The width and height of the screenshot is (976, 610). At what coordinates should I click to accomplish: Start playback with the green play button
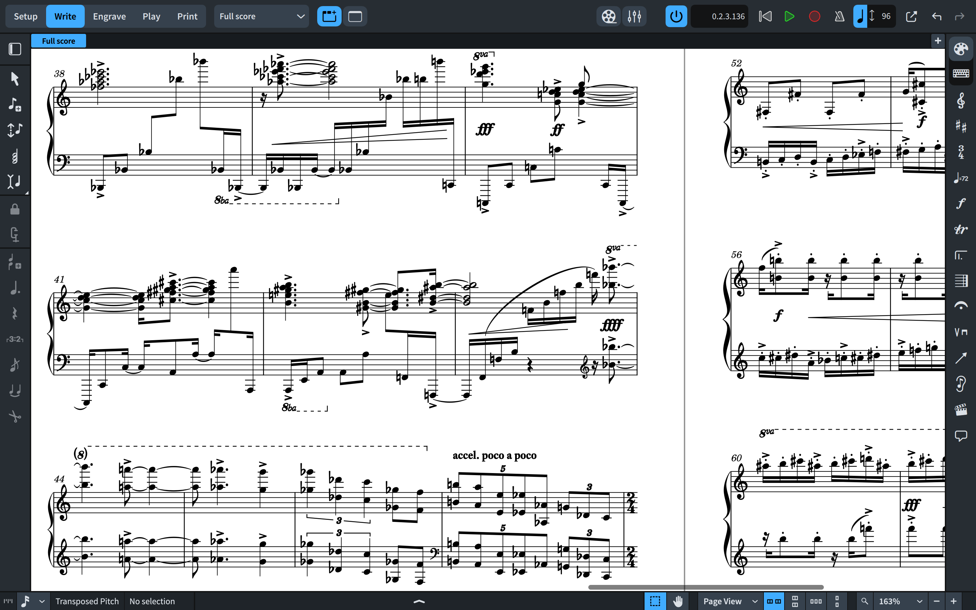pyautogui.click(x=789, y=17)
